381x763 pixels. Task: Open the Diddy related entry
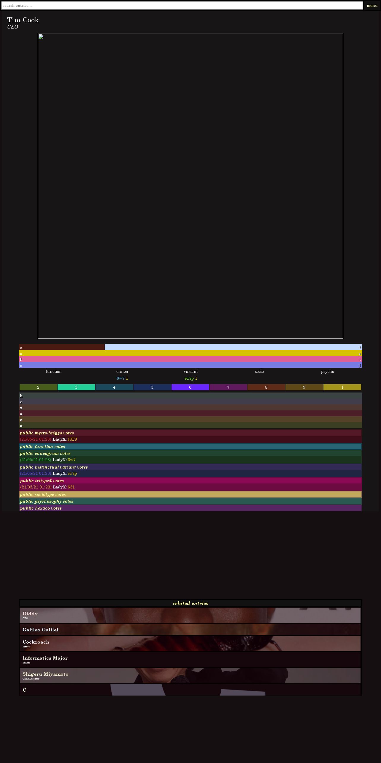click(x=190, y=615)
